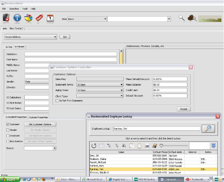Open the Create Address dropdown

pos(30,37)
